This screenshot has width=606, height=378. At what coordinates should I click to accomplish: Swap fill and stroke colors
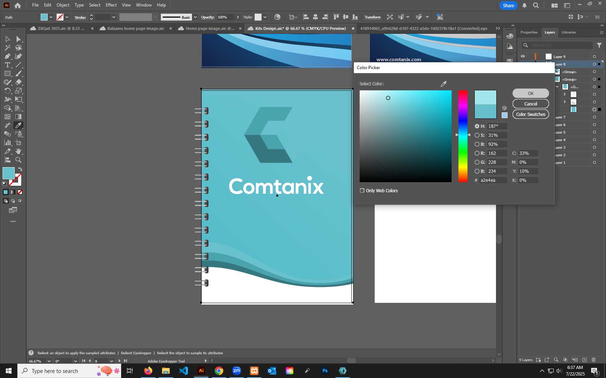pos(20,169)
